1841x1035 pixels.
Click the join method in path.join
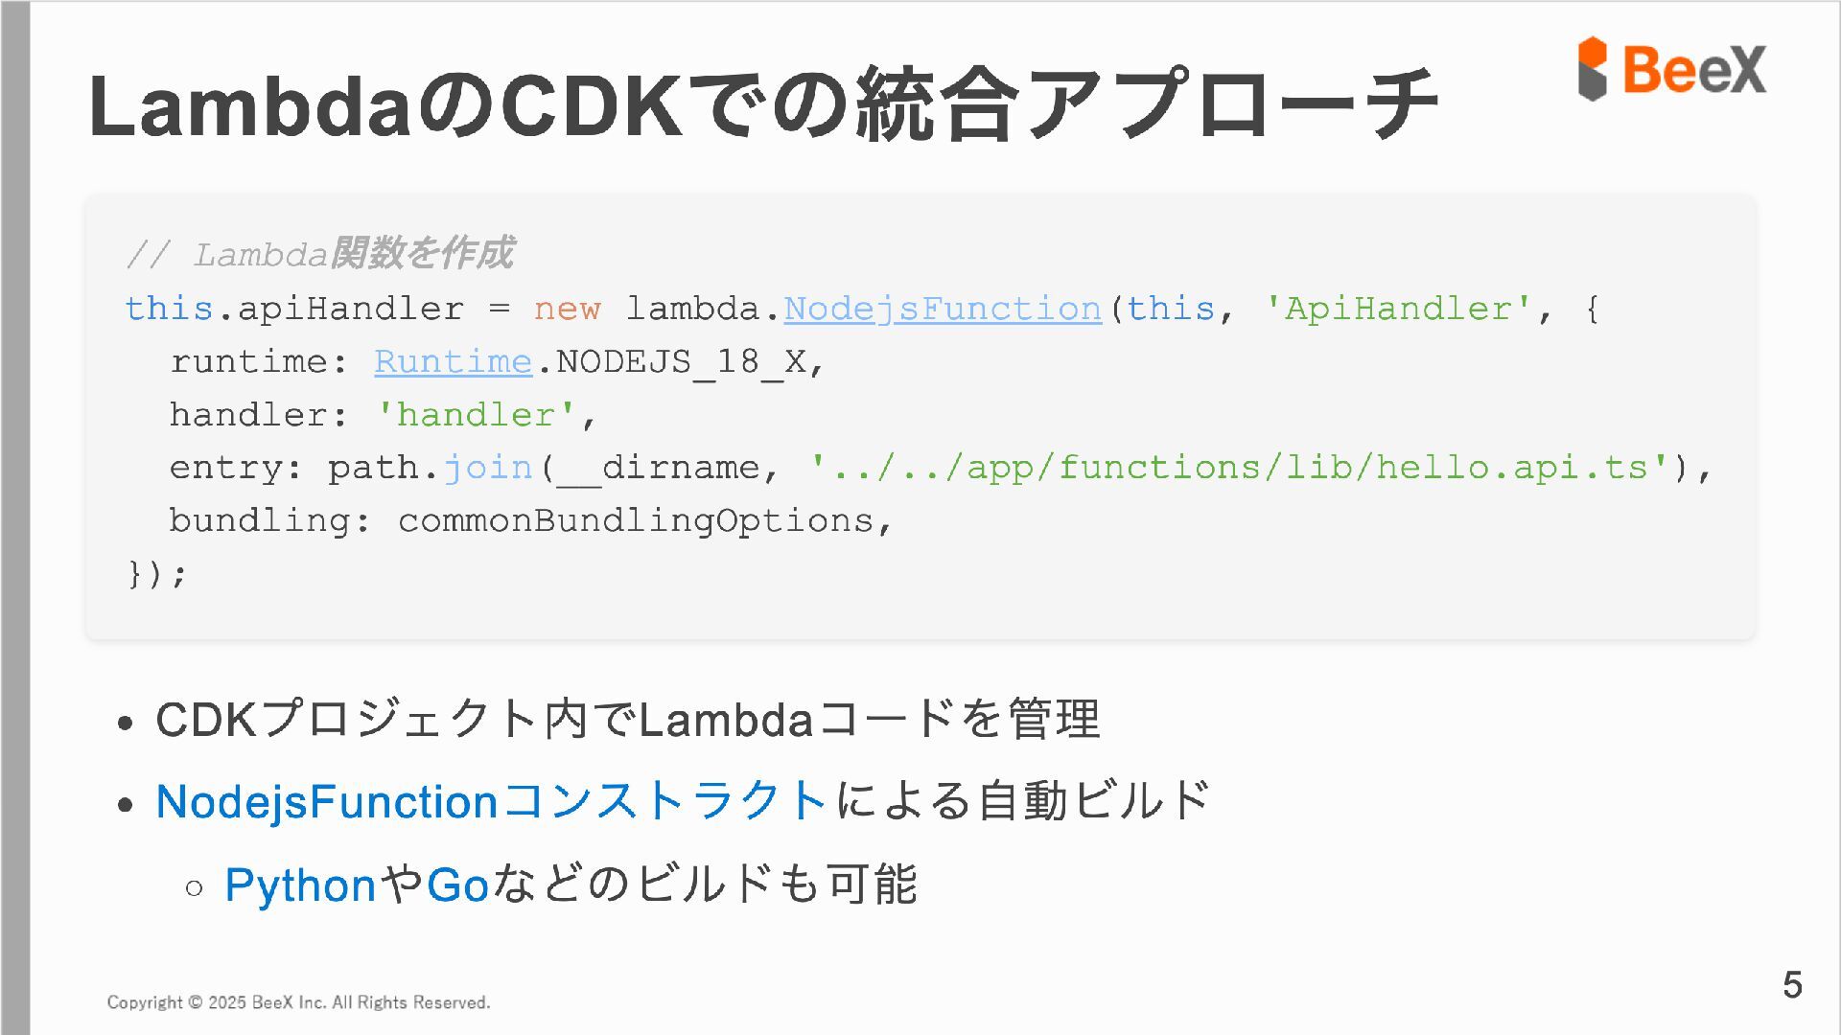(487, 468)
